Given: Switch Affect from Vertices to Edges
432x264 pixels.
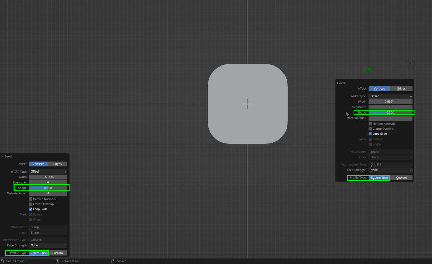Looking at the screenshot, I should [402, 88].
